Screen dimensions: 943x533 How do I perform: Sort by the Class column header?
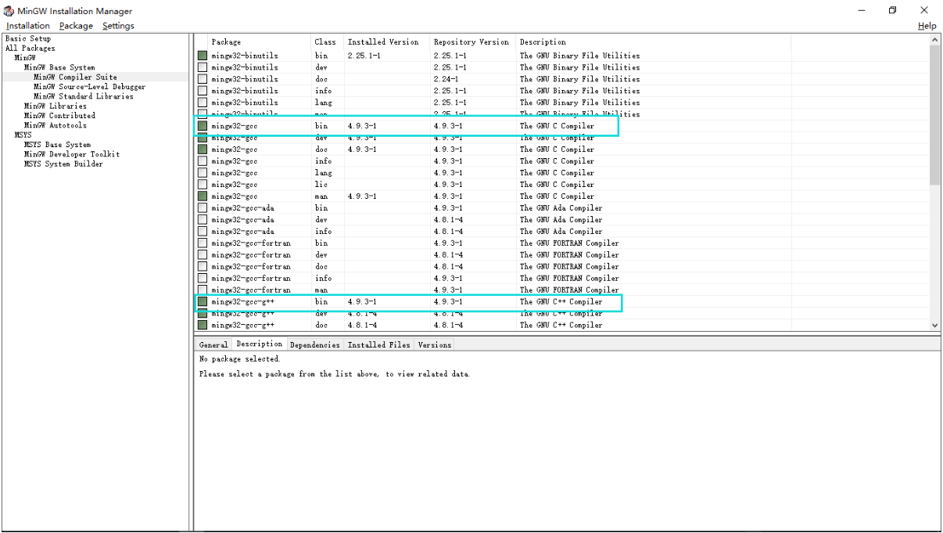(x=327, y=42)
